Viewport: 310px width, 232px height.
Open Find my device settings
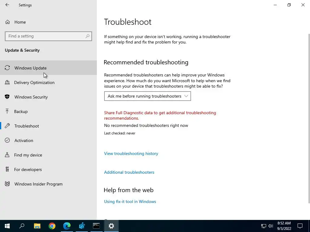[48, 155]
